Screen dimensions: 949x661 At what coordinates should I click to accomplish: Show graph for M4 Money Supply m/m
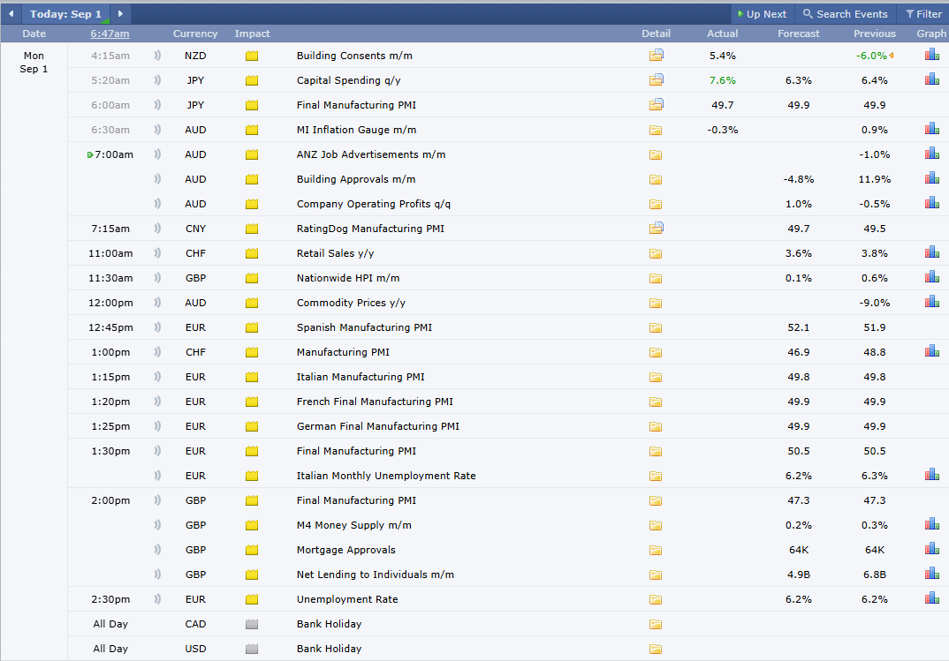932,524
